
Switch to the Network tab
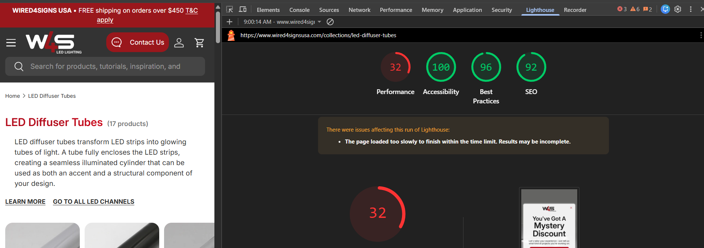click(x=359, y=10)
